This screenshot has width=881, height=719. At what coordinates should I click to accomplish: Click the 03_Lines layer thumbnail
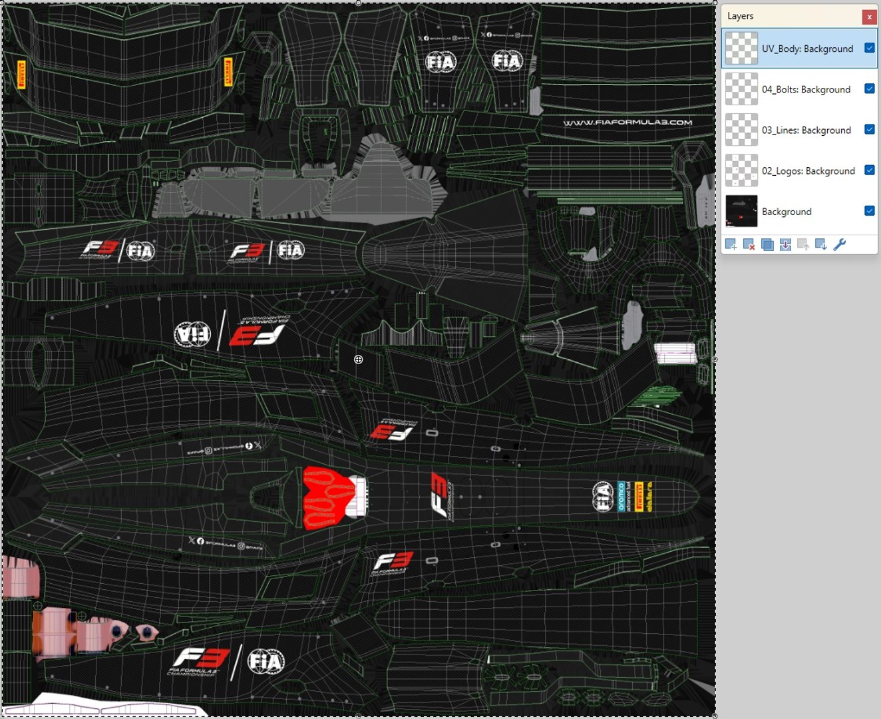tap(741, 129)
